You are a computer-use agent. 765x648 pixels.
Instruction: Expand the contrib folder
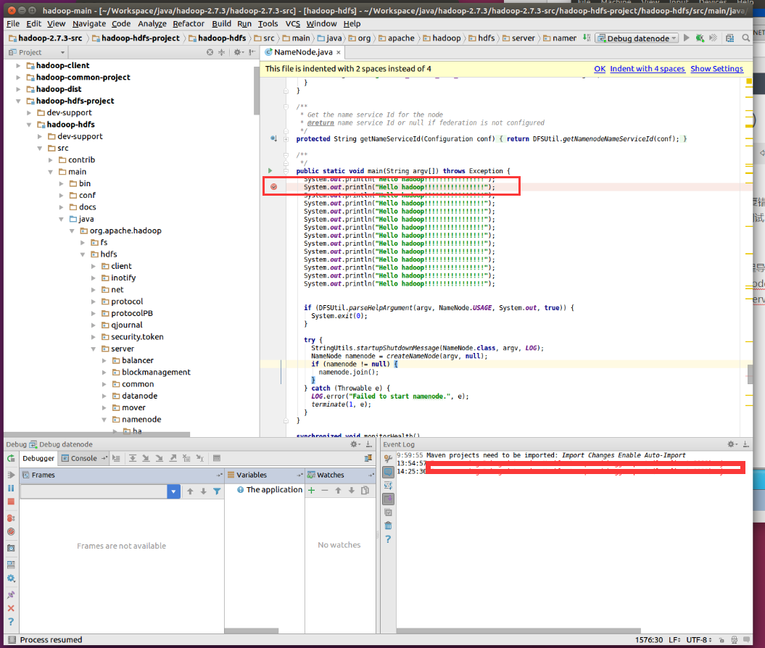50,160
